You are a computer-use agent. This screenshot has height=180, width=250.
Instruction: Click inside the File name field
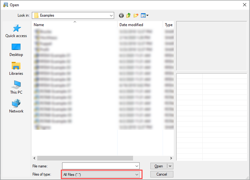pos(98,166)
